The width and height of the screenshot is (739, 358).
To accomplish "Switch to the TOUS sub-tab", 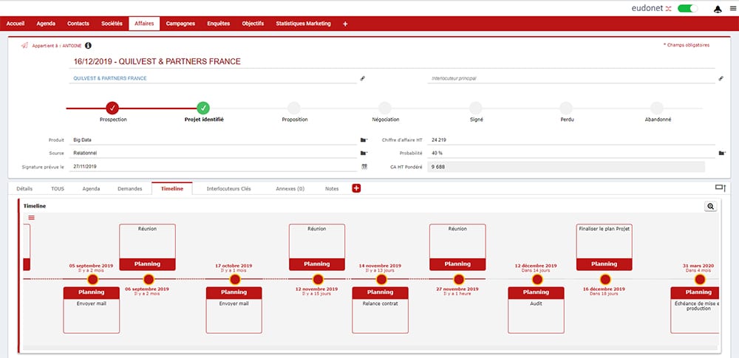I will coord(58,188).
